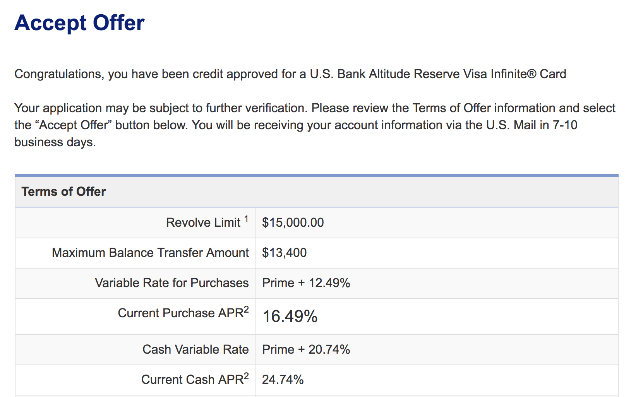
Task: Click the further verification notice paragraph
Action: coord(315,125)
